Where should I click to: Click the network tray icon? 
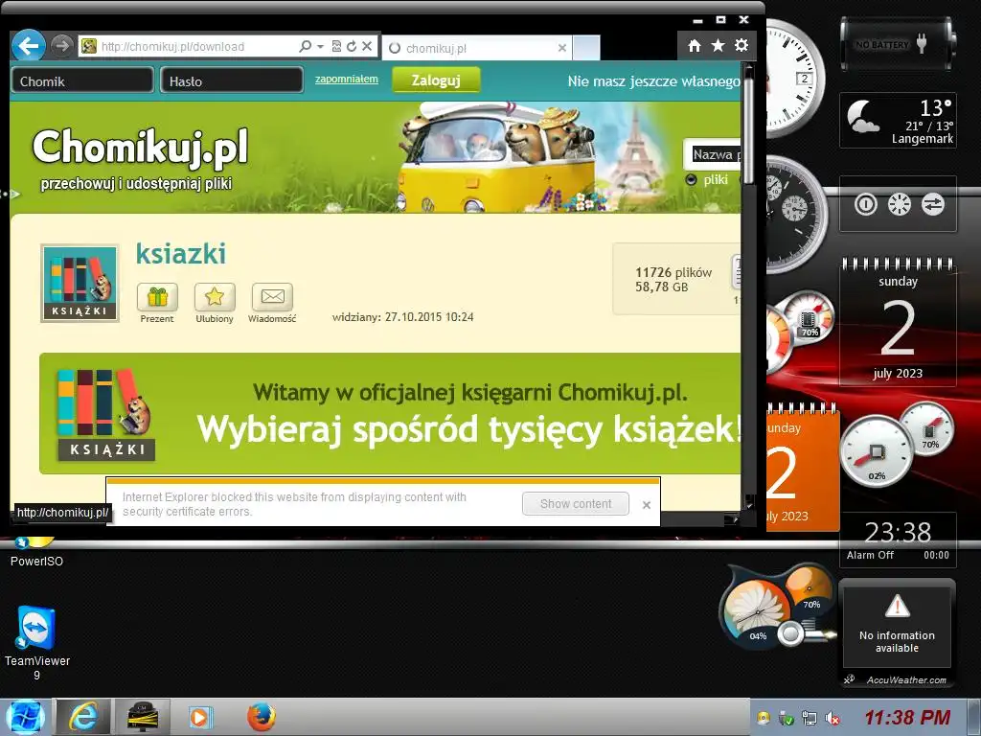tap(809, 718)
